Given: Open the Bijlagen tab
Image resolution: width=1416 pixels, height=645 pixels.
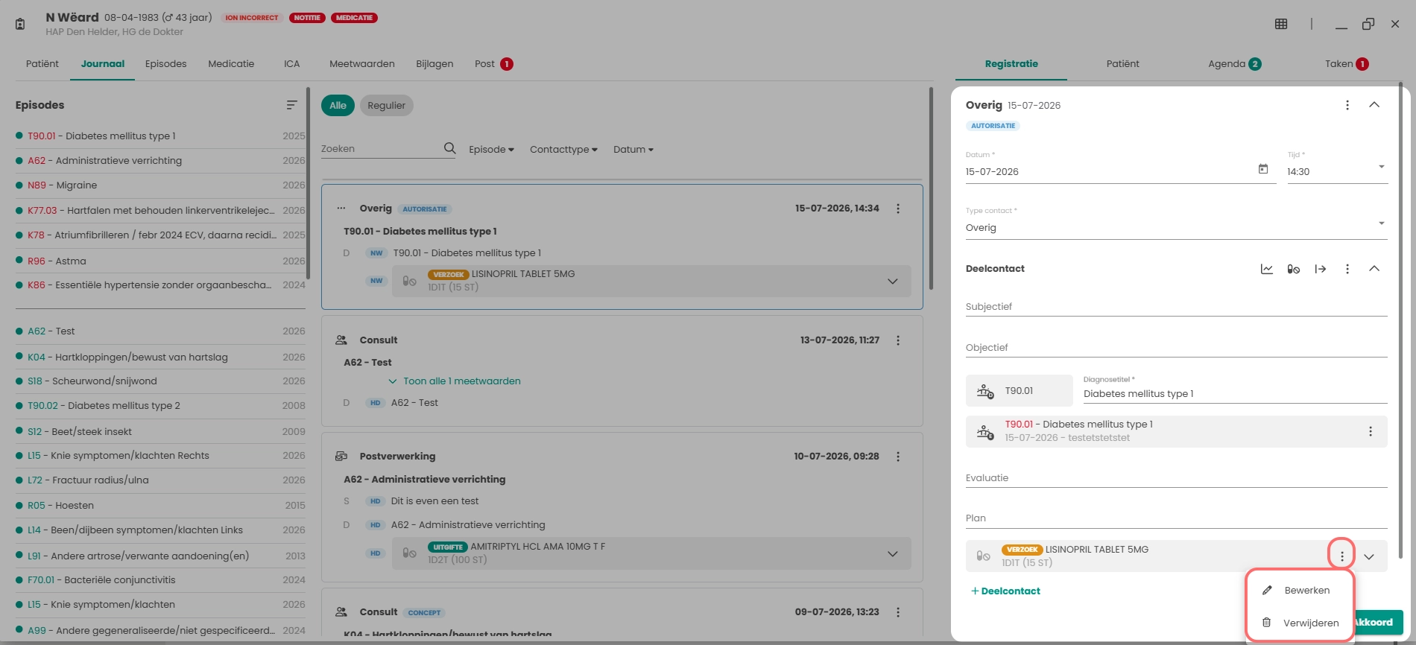Looking at the screenshot, I should pyautogui.click(x=434, y=64).
